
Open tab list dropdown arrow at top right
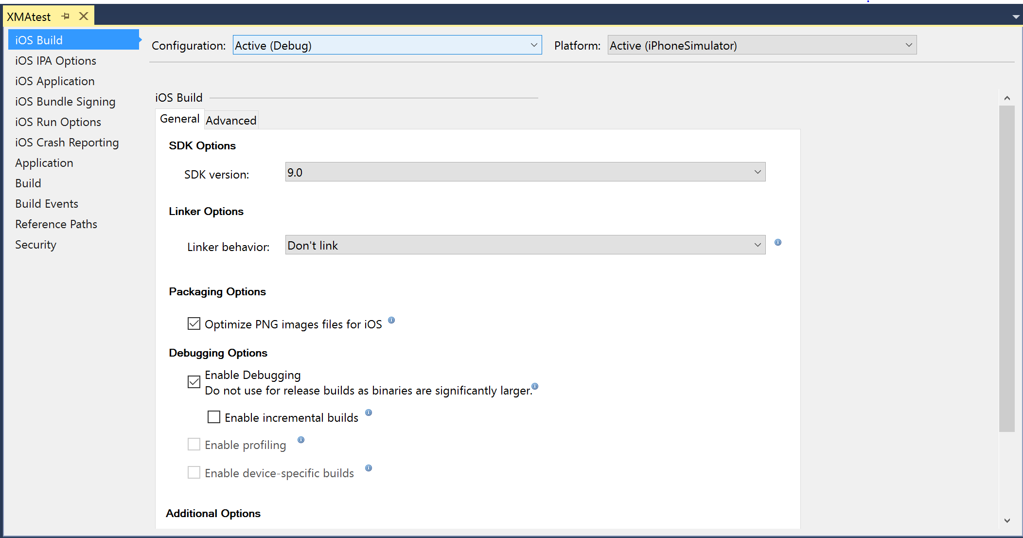1016,17
